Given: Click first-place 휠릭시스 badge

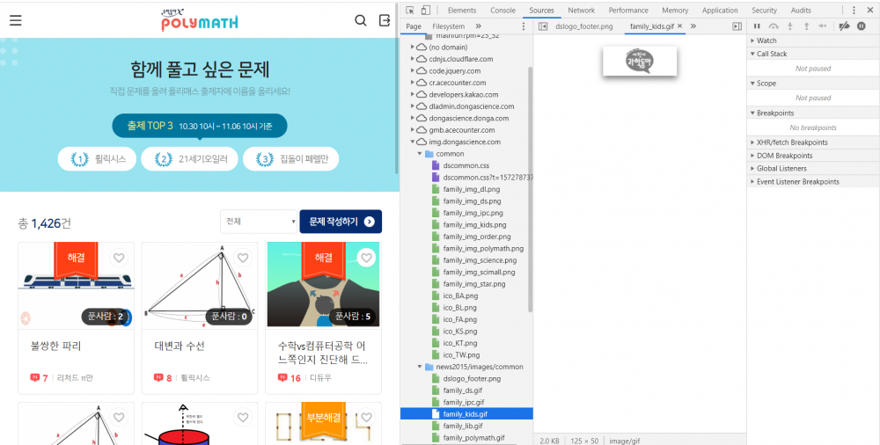Looking at the screenshot, I should tap(97, 159).
